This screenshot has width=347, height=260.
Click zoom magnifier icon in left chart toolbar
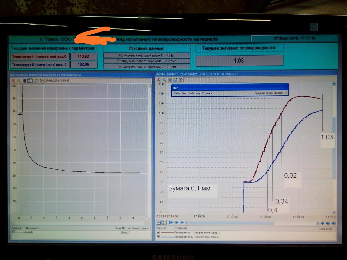click(19, 81)
